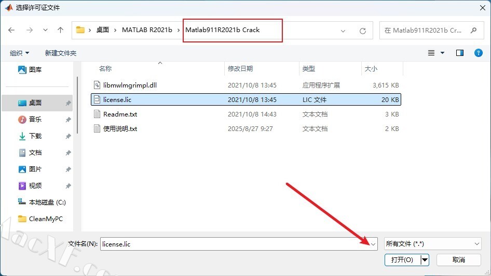
Task: Click the 新建文件夹 button
Action: pos(61,53)
